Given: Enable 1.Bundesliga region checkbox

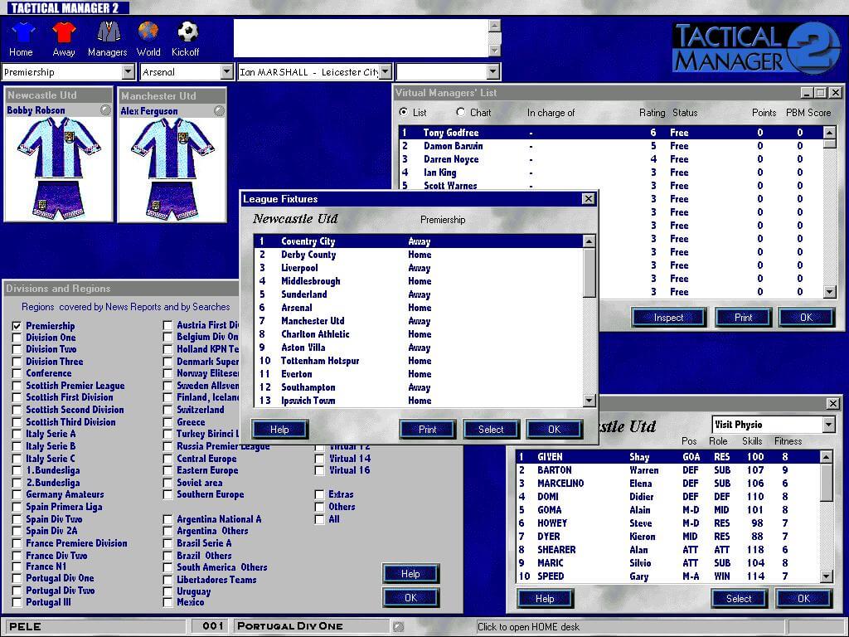Looking at the screenshot, I should [x=17, y=471].
